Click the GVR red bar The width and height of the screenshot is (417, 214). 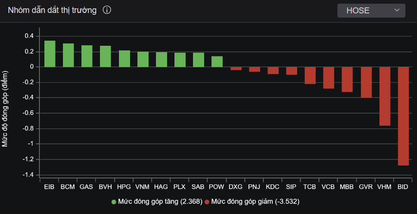coord(366,82)
